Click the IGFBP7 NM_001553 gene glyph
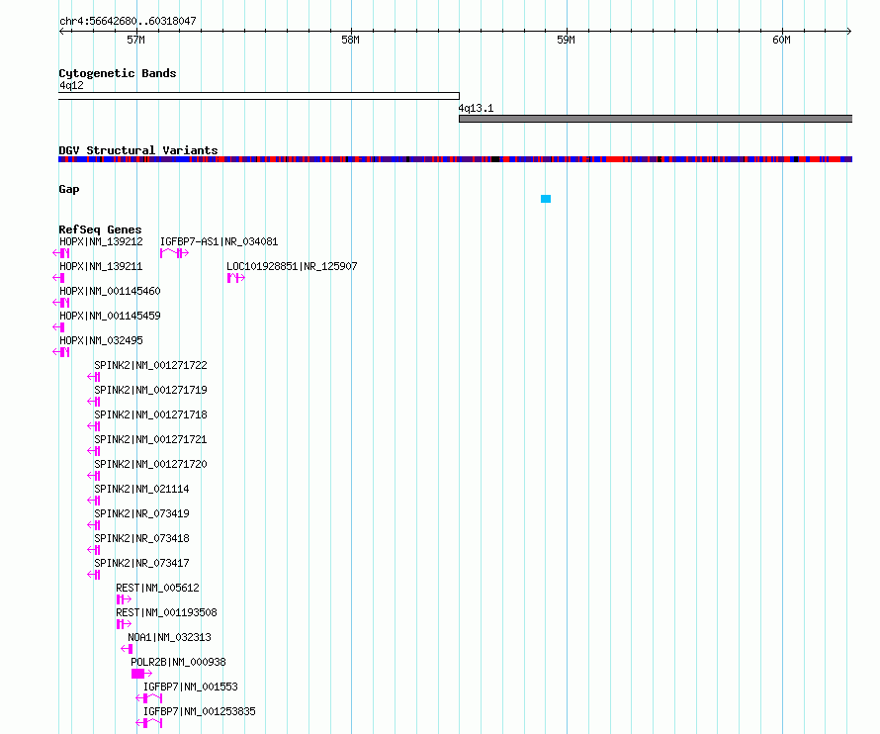The height and width of the screenshot is (734, 880). tap(149, 698)
